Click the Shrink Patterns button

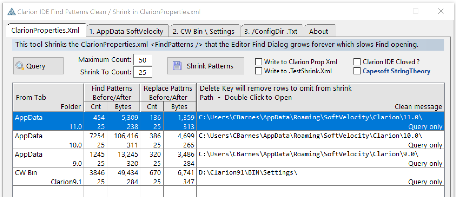206,66
